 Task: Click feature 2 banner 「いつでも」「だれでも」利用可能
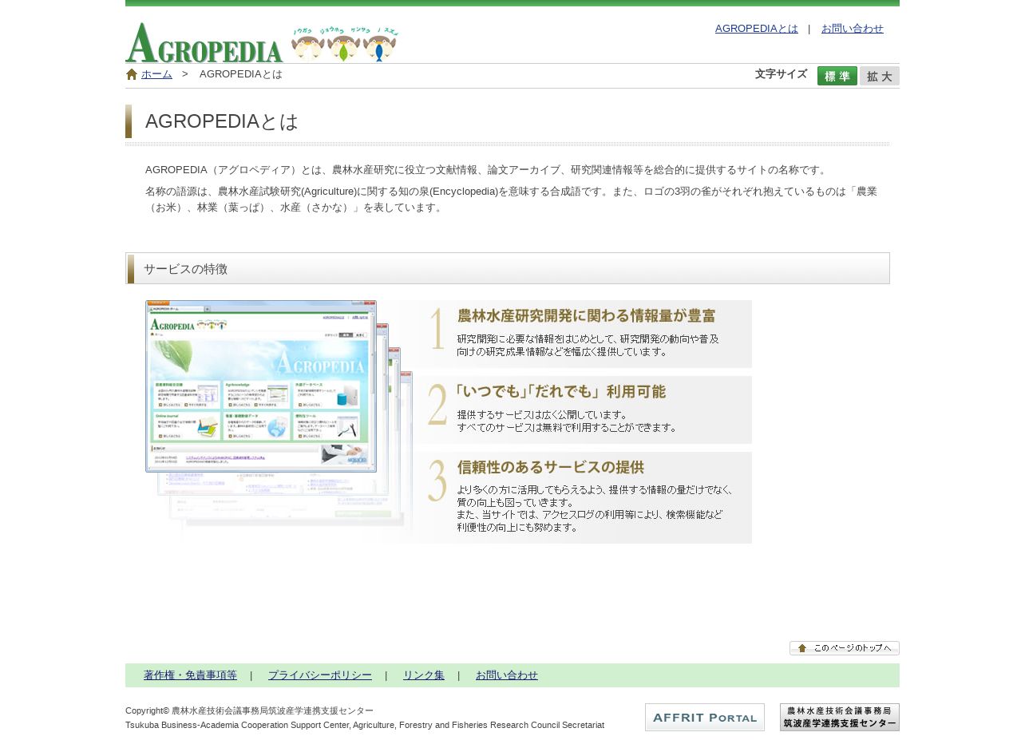click(x=583, y=410)
